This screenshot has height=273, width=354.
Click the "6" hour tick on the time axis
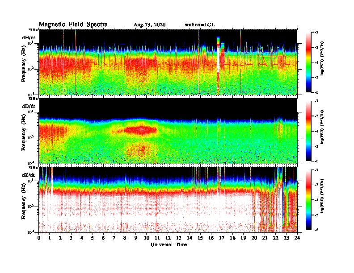103,238
